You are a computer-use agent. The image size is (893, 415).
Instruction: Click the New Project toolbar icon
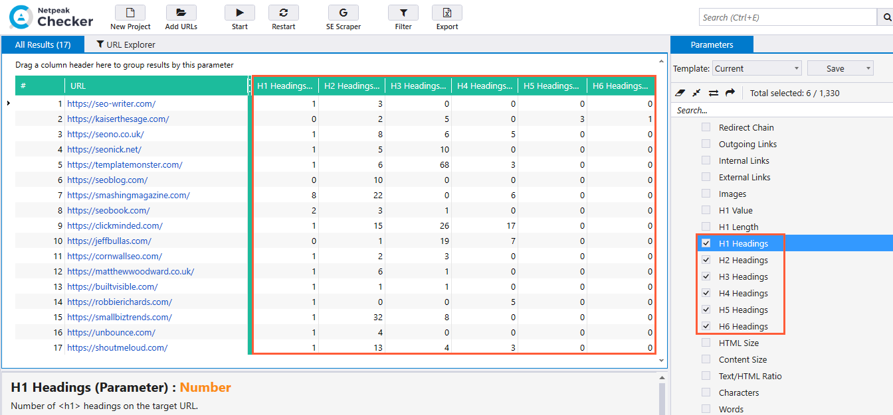130,13
